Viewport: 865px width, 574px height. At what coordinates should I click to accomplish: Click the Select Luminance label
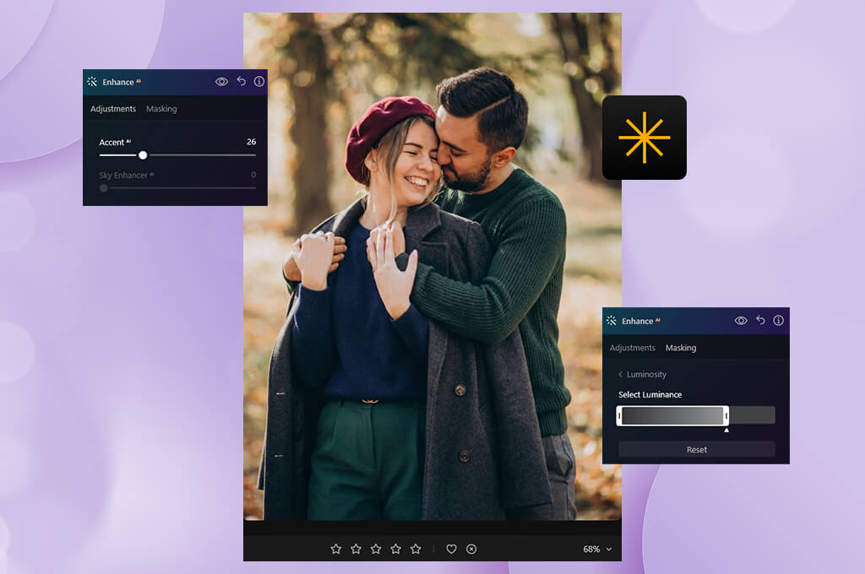point(650,395)
